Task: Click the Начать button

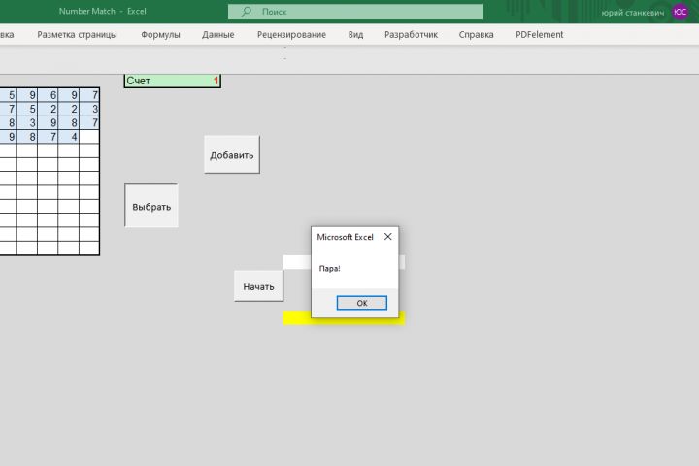Action: pyautogui.click(x=258, y=286)
